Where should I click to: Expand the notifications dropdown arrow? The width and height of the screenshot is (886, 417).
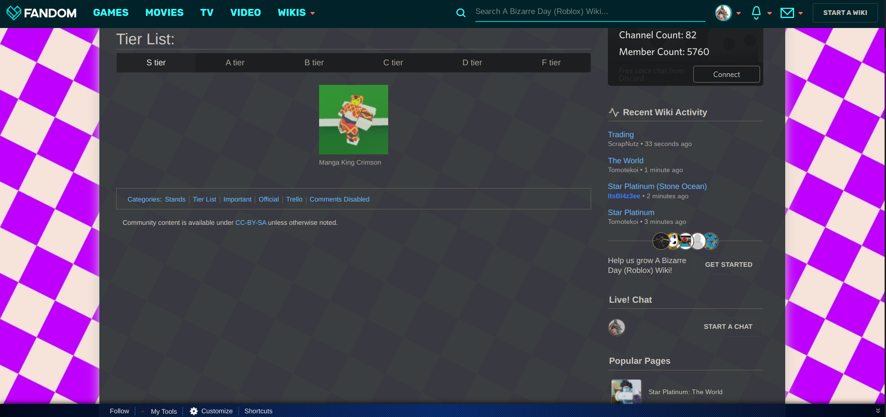click(x=769, y=13)
